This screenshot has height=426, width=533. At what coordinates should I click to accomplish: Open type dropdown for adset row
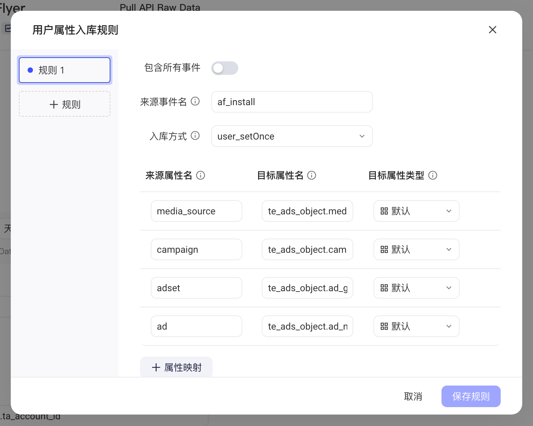417,288
